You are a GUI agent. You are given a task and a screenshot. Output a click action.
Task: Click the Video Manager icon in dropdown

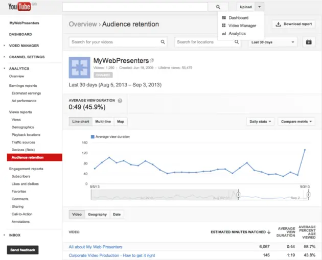coord(224,26)
